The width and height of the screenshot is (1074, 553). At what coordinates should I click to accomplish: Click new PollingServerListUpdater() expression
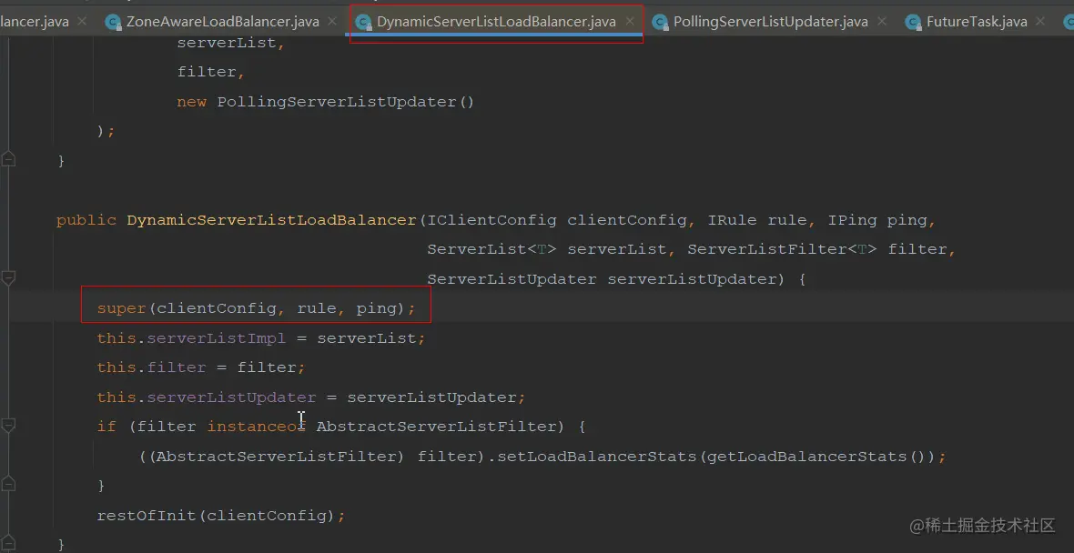[325, 102]
